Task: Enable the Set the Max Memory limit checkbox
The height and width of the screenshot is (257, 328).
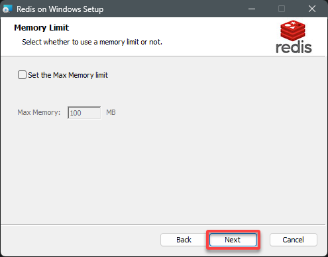Action: pos(22,75)
